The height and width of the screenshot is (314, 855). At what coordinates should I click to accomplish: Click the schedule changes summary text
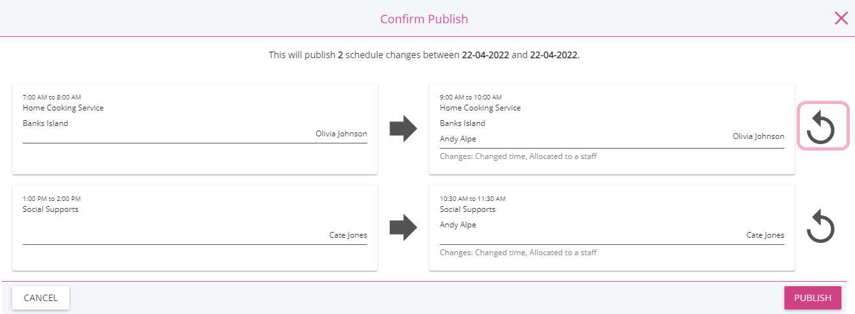pyautogui.click(x=424, y=56)
